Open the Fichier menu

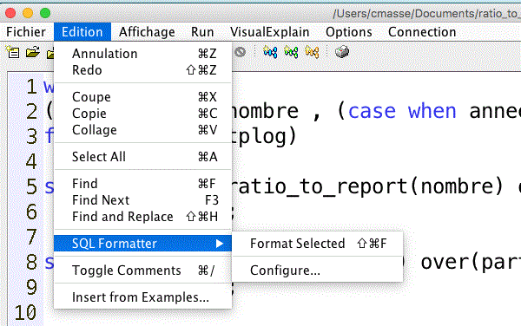pyautogui.click(x=26, y=32)
